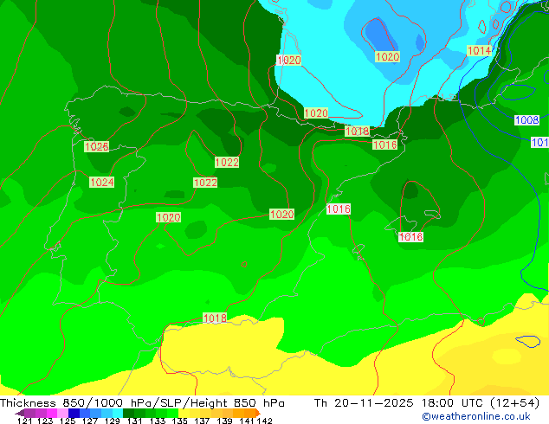
Task: Click the '142' legend value
Action: [x=265, y=421]
